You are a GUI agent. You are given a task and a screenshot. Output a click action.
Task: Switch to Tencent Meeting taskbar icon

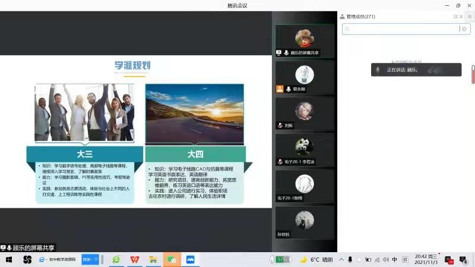[x=191, y=259]
